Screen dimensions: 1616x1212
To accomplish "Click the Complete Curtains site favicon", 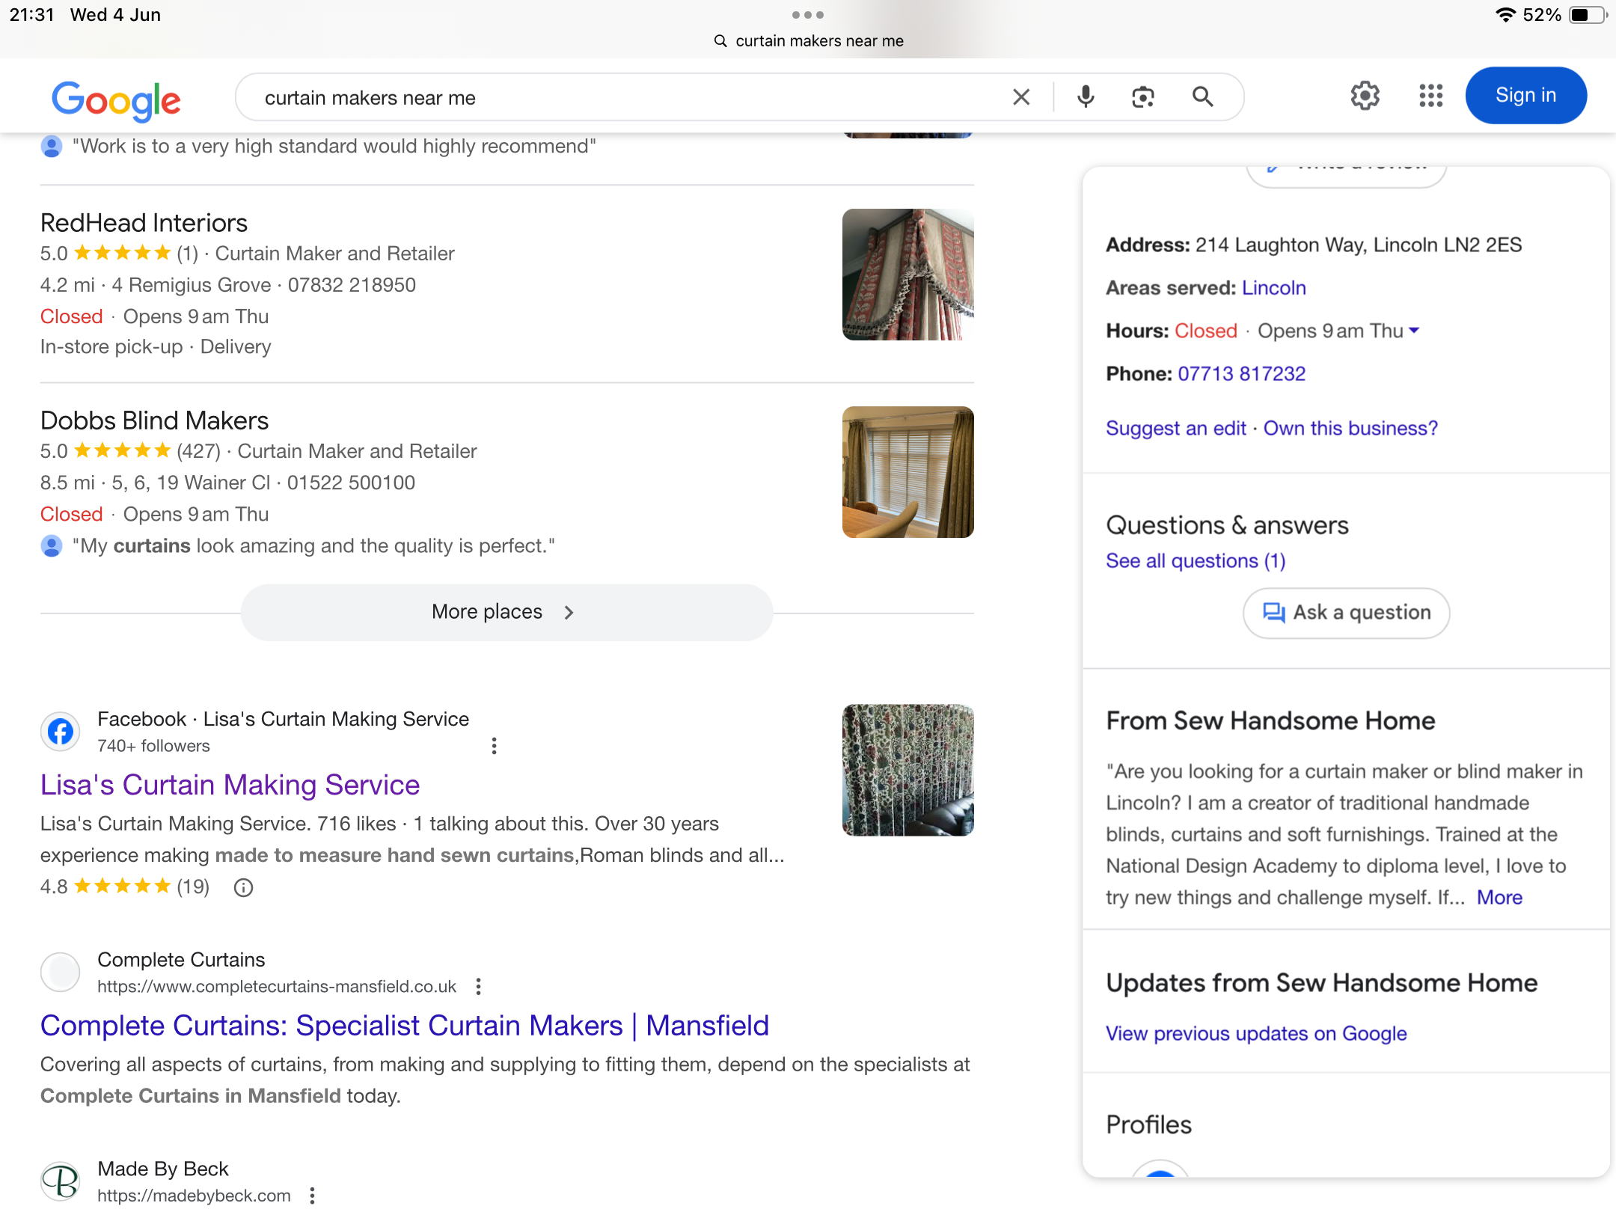I will coord(61,973).
